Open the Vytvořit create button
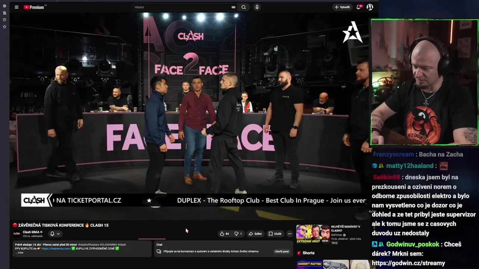Image resolution: width=479 pixels, height=269 pixels. 342,7
